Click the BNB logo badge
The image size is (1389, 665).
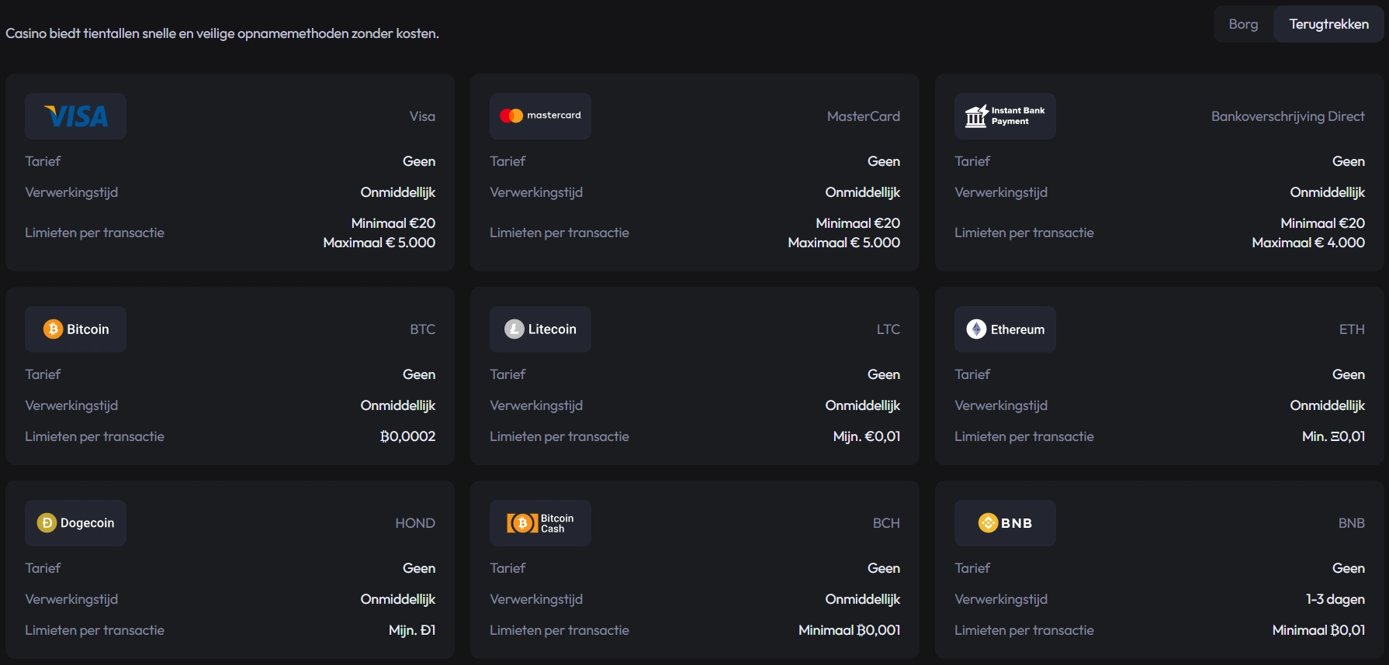[1005, 523]
